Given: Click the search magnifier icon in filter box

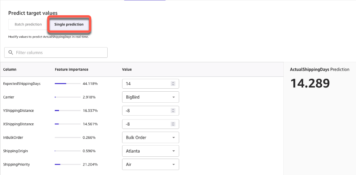Looking at the screenshot, I should click(x=11, y=52).
